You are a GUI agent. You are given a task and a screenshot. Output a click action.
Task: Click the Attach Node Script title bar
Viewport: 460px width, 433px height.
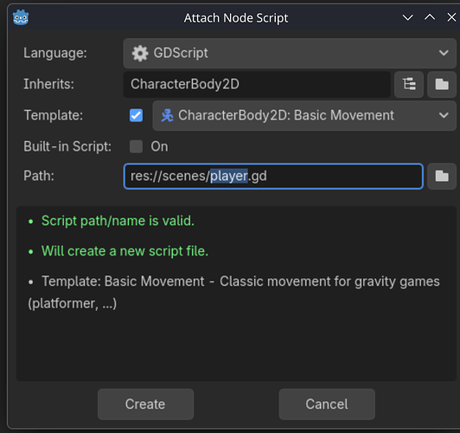[x=236, y=18]
